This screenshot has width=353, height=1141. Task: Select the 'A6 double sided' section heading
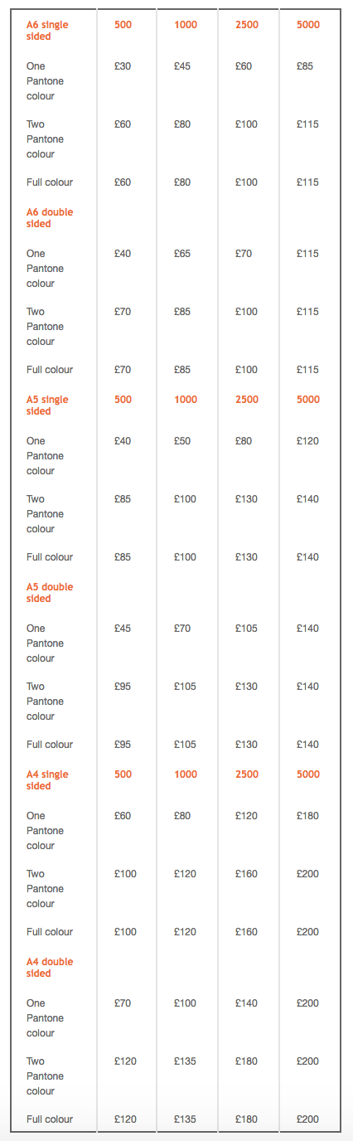50,218
